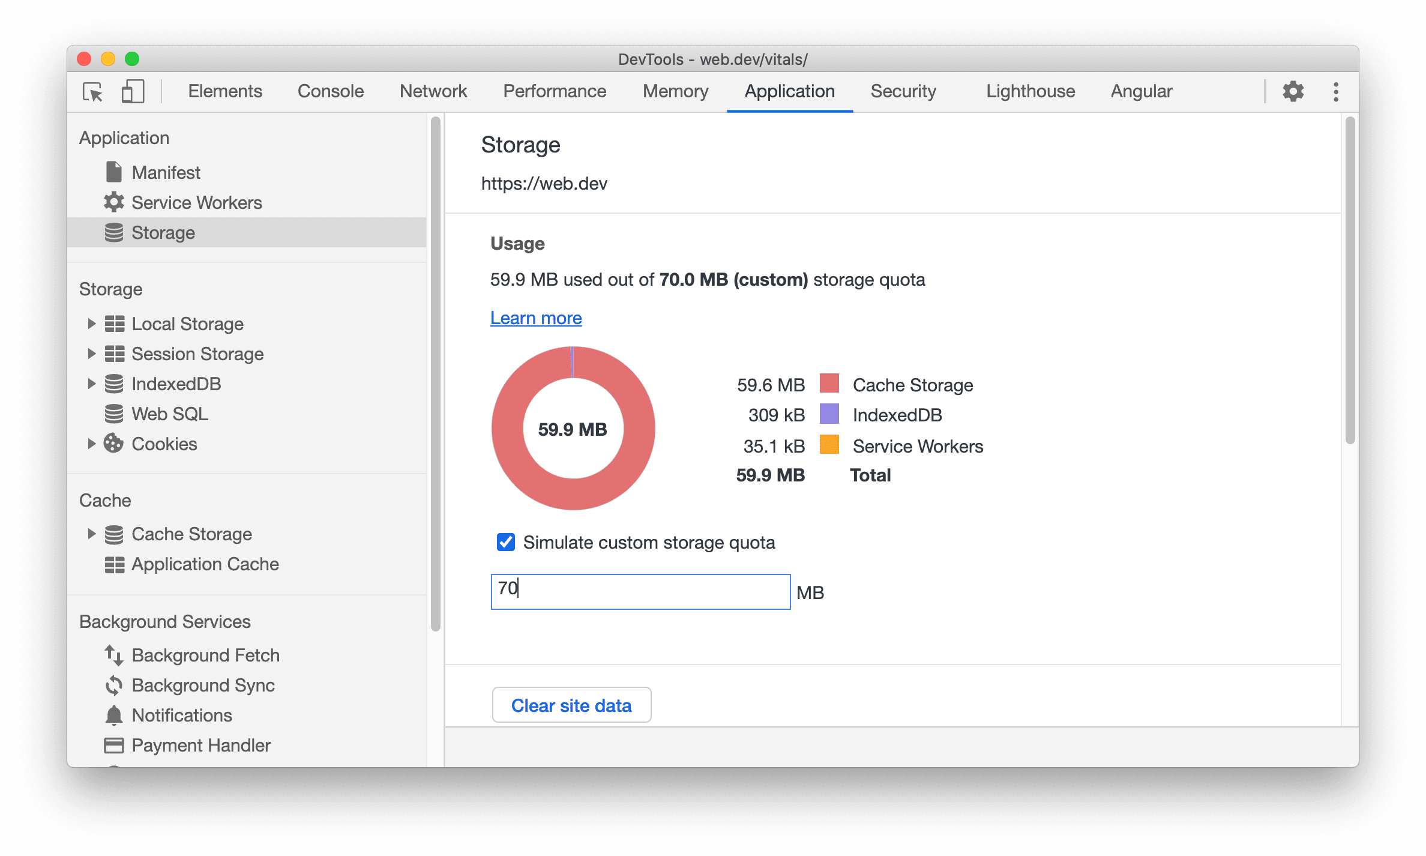Click the Clear site data button
This screenshot has width=1426, height=856.
(x=573, y=704)
